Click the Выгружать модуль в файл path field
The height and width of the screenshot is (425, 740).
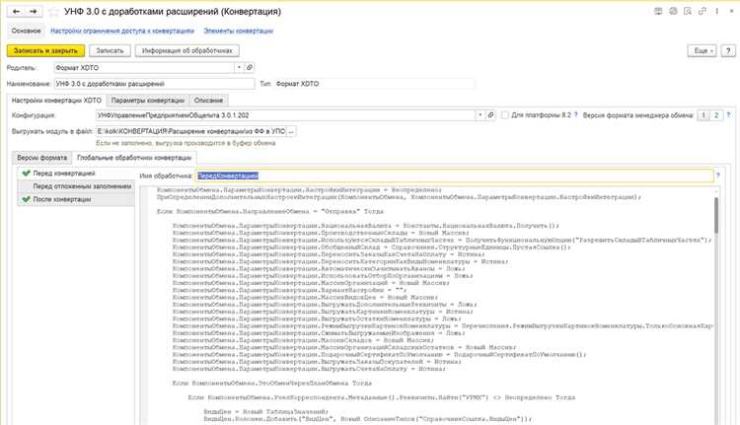click(x=191, y=131)
